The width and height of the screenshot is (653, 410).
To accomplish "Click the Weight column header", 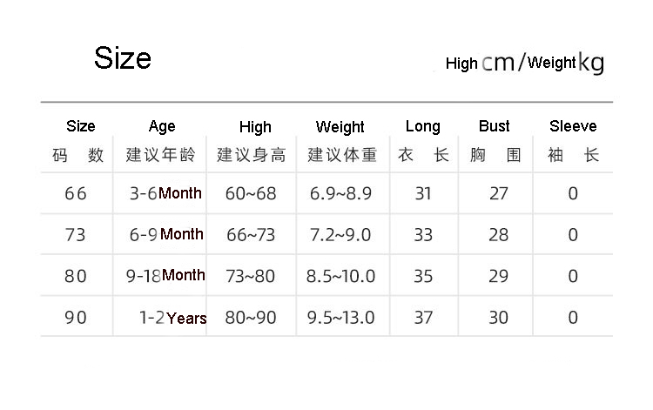I will (340, 127).
